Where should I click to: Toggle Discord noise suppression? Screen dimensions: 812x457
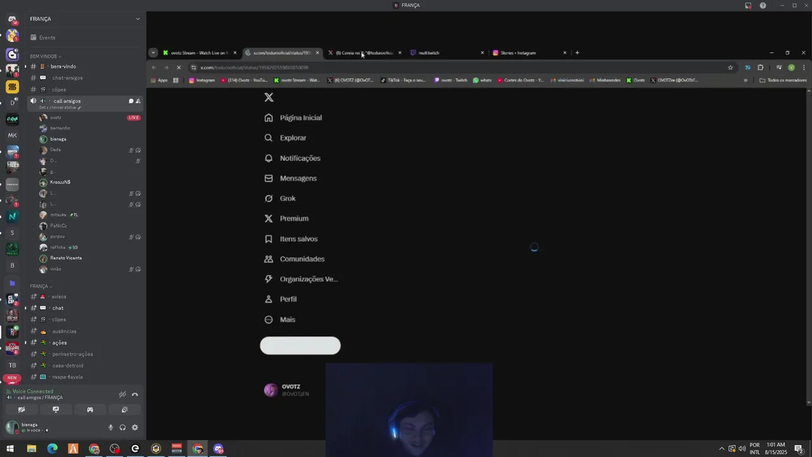pyautogui.click(x=122, y=394)
